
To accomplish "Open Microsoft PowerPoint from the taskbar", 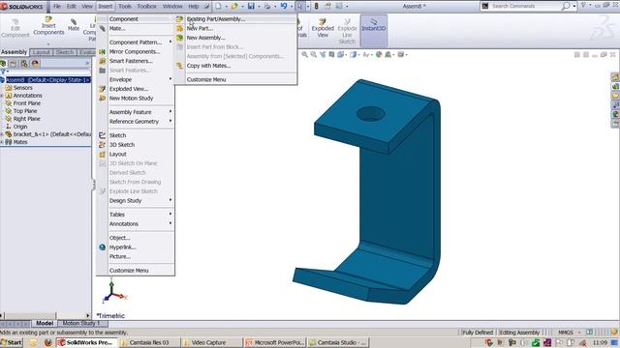I will click(275, 342).
